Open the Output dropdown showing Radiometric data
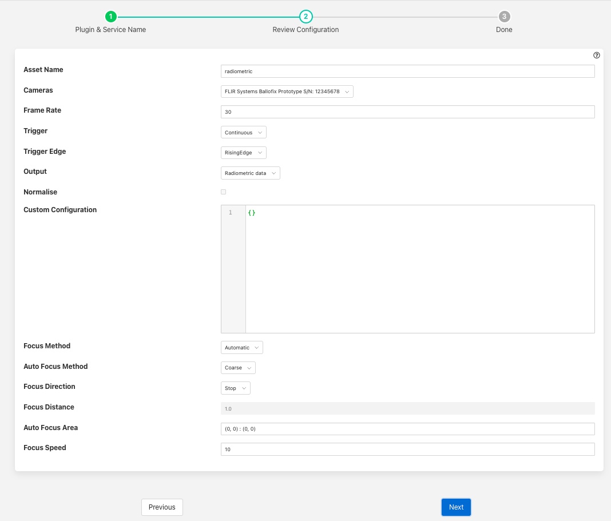611x521 pixels. [250, 173]
